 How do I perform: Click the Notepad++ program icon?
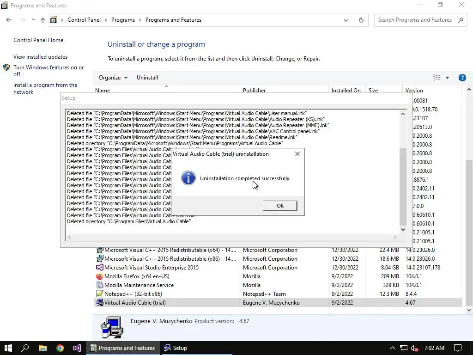[100, 294]
